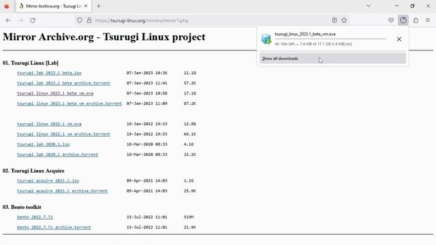Viewport: 436px width, 245px height.
Task: Click the address bar URL field
Action: click(x=211, y=20)
